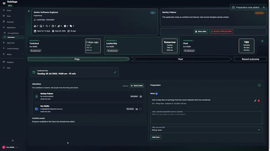Open the hamburger menu beside RoleSage
This screenshot has width=270, height=151.
(x=4, y=3)
